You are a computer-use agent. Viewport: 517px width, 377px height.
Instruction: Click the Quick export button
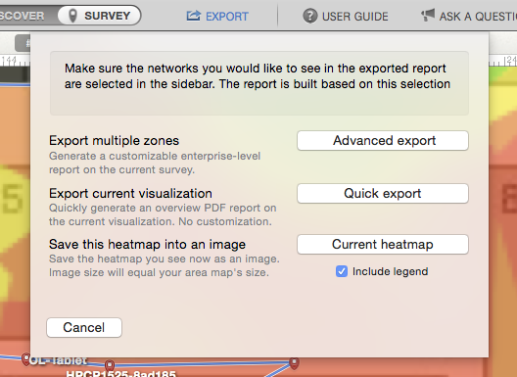pyautogui.click(x=383, y=193)
